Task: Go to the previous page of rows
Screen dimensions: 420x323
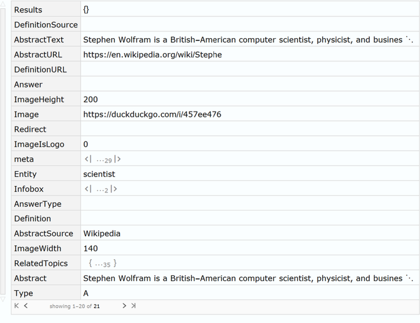Action: [x=26, y=306]
